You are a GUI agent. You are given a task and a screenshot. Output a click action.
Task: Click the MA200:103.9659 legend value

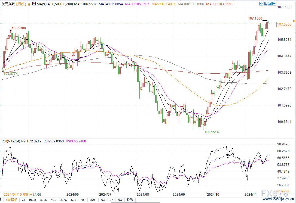click(x=219, y=4)
